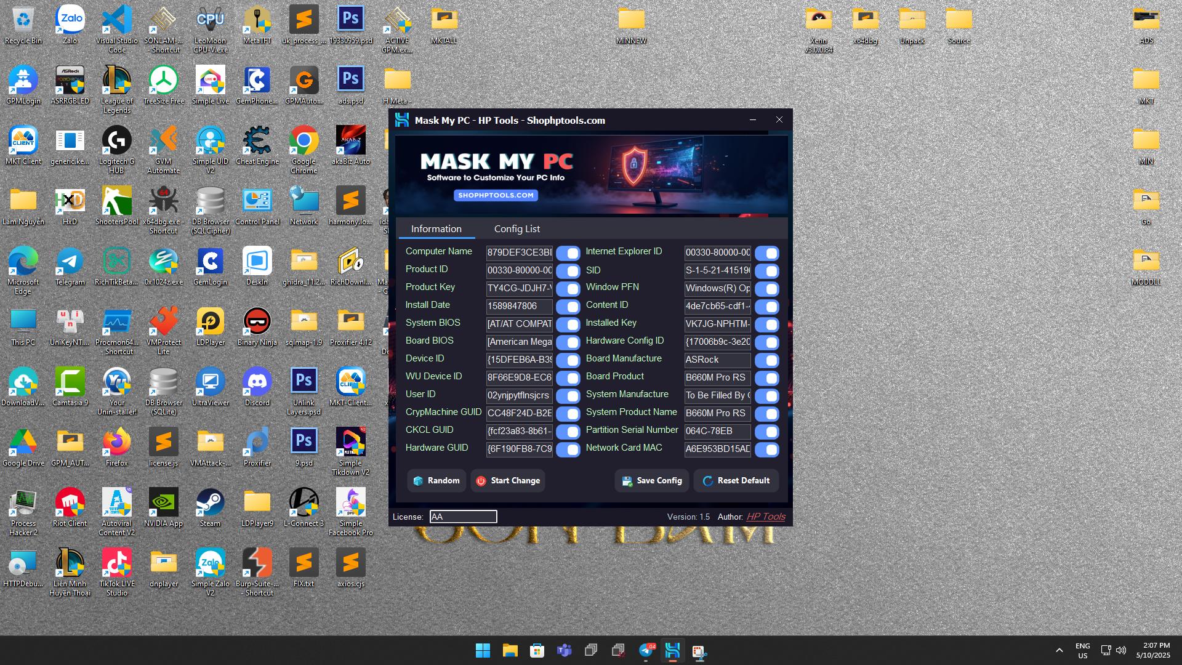Select the UltraViewer desktop icon
Viewport: 1182px width, 665px height.
pyautogui.click(x=211, y=387)
